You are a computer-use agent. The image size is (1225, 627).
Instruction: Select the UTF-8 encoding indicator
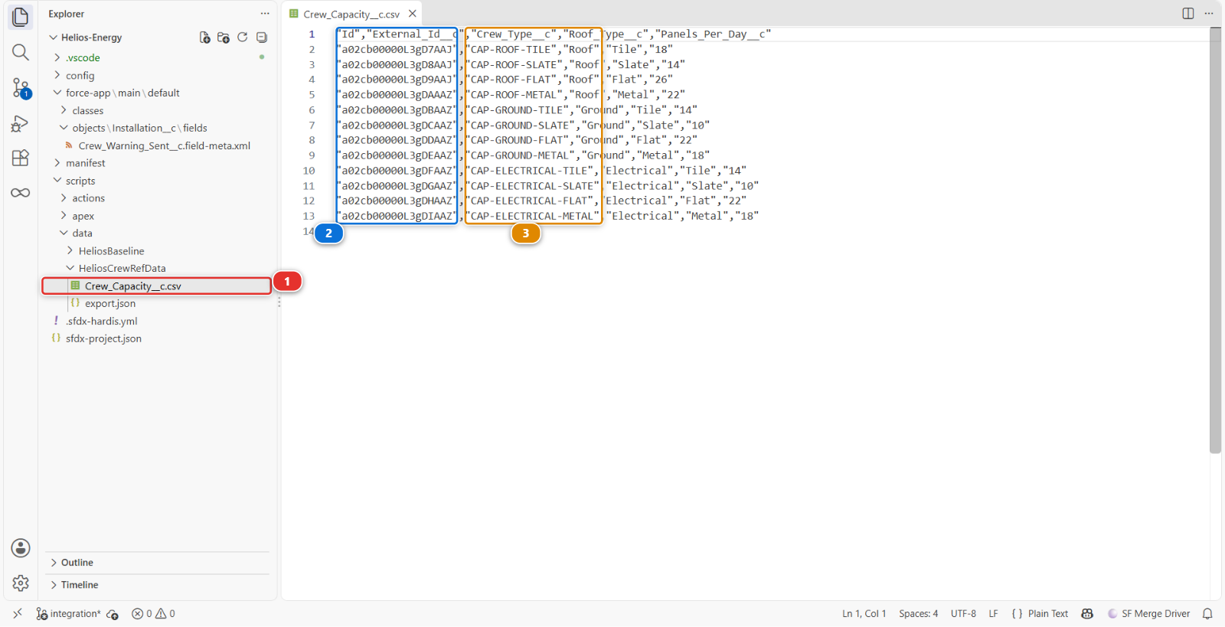tap(963, 614)
